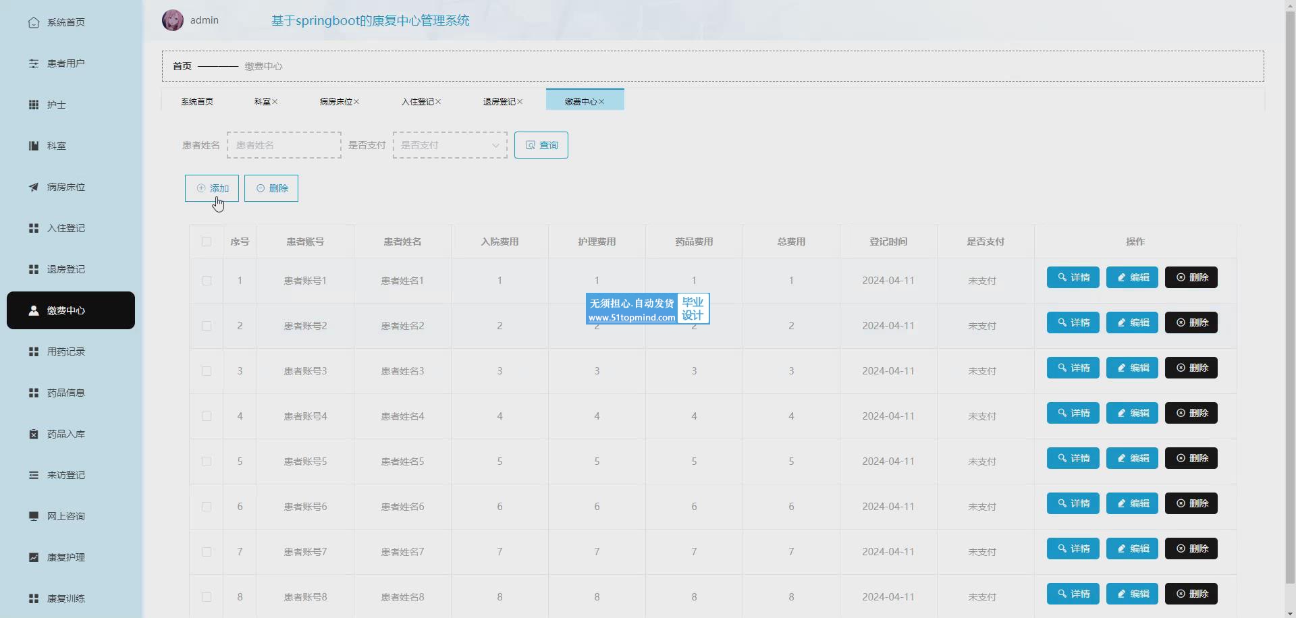Click 删除 for row 患者账号6
The height and width of the screenshot is (618, 1296).
[x=1191, y=503]
